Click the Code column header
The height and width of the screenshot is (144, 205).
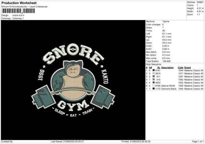click(180, 67)
